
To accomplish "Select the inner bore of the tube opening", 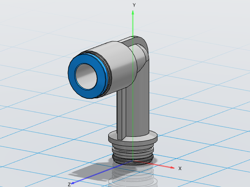I will pos(86,77).
